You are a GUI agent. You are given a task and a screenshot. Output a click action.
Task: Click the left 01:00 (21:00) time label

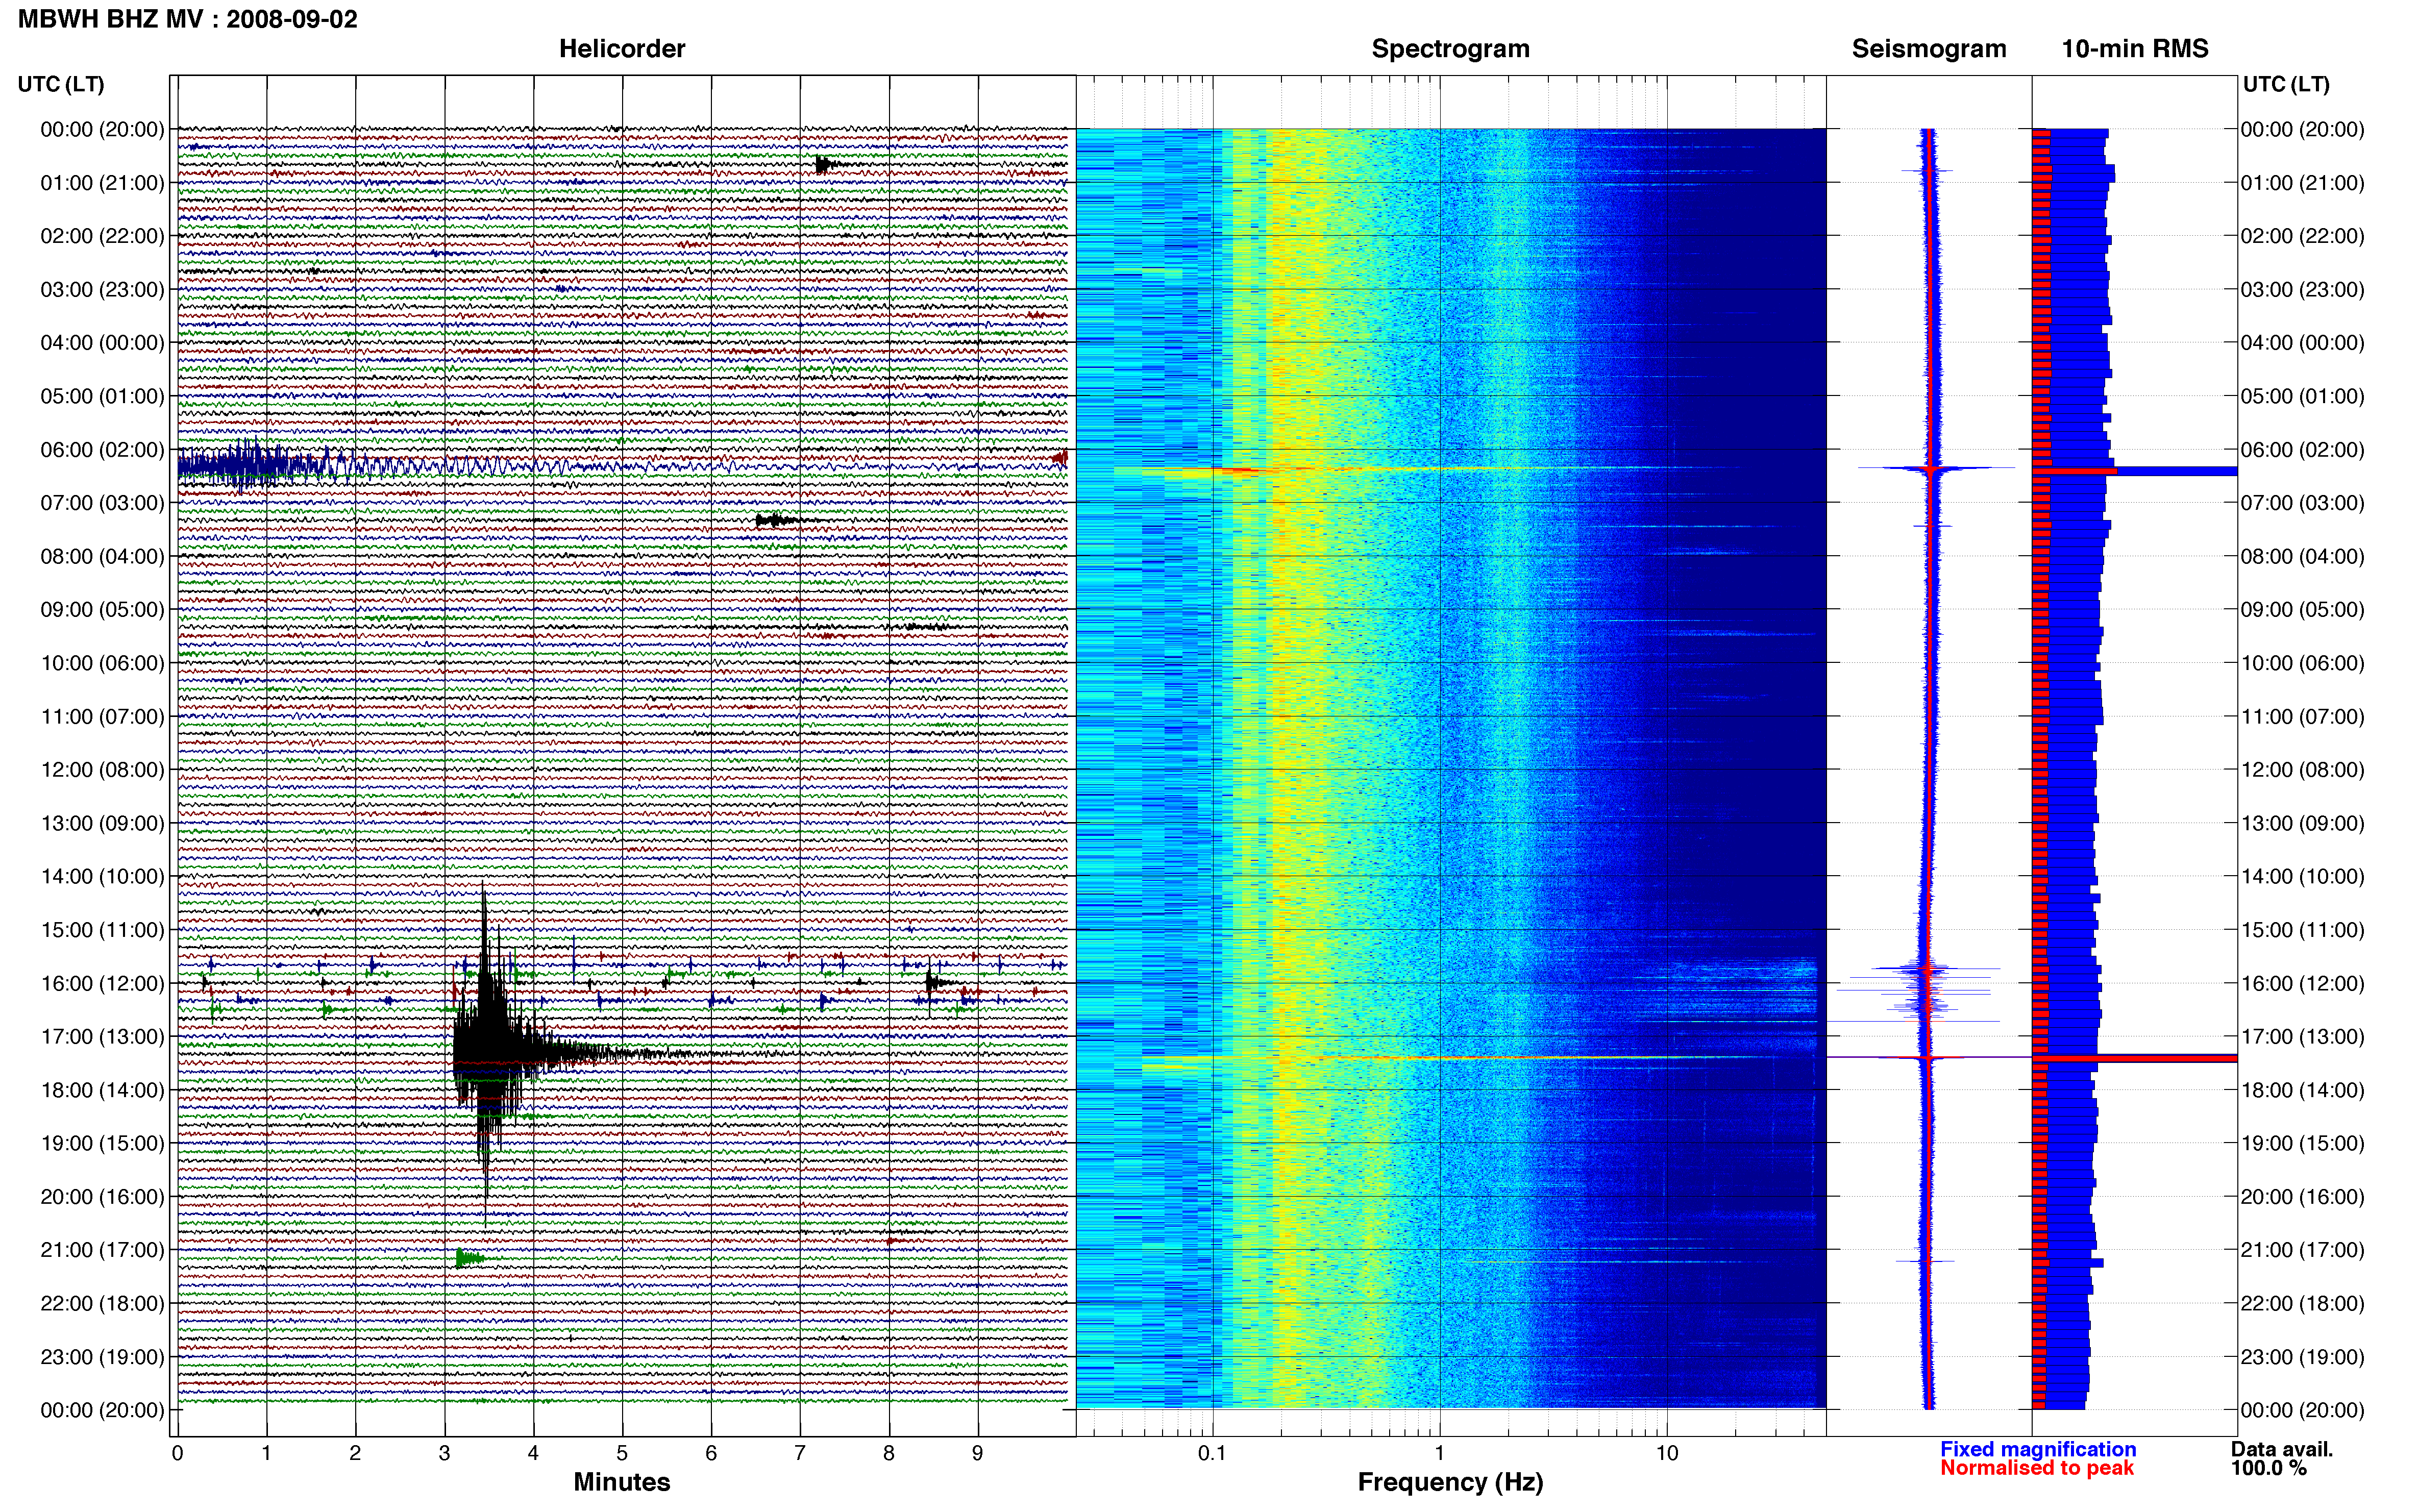102,183
